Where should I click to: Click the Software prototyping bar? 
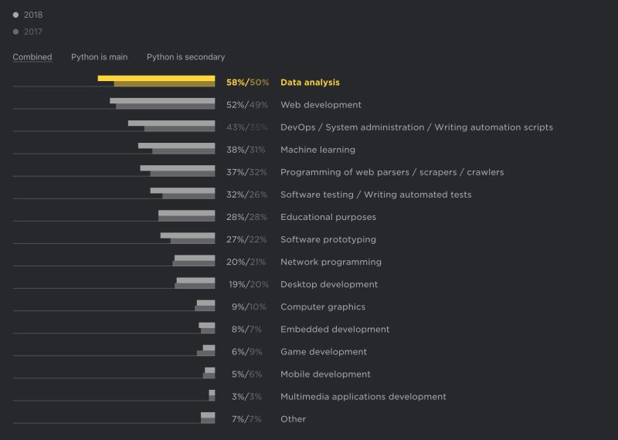point(188,239)
